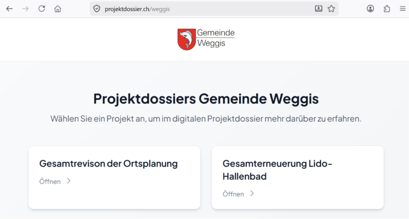Click the install page download icon in address bar
This screenshot has width=409, height=219.
tap(319, 9)
